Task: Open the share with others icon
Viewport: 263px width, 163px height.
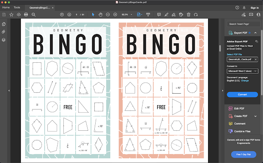Action: (x=259, y=15)
